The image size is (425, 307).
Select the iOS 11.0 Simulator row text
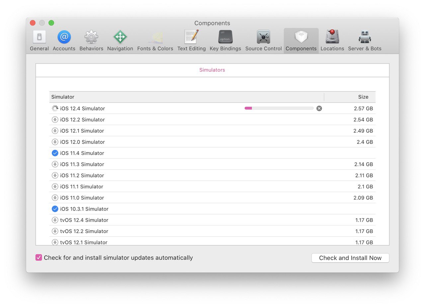(82, 198)
